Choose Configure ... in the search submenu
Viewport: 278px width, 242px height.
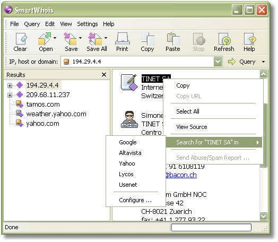136,200
